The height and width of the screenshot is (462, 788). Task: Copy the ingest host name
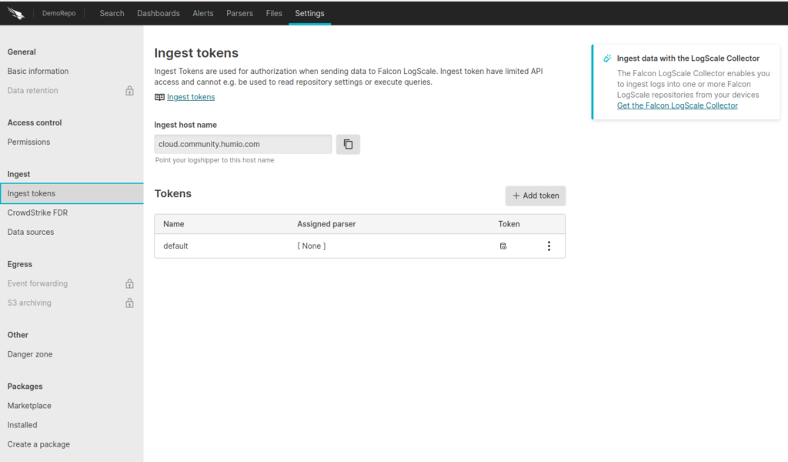click(x=348, y=144)
